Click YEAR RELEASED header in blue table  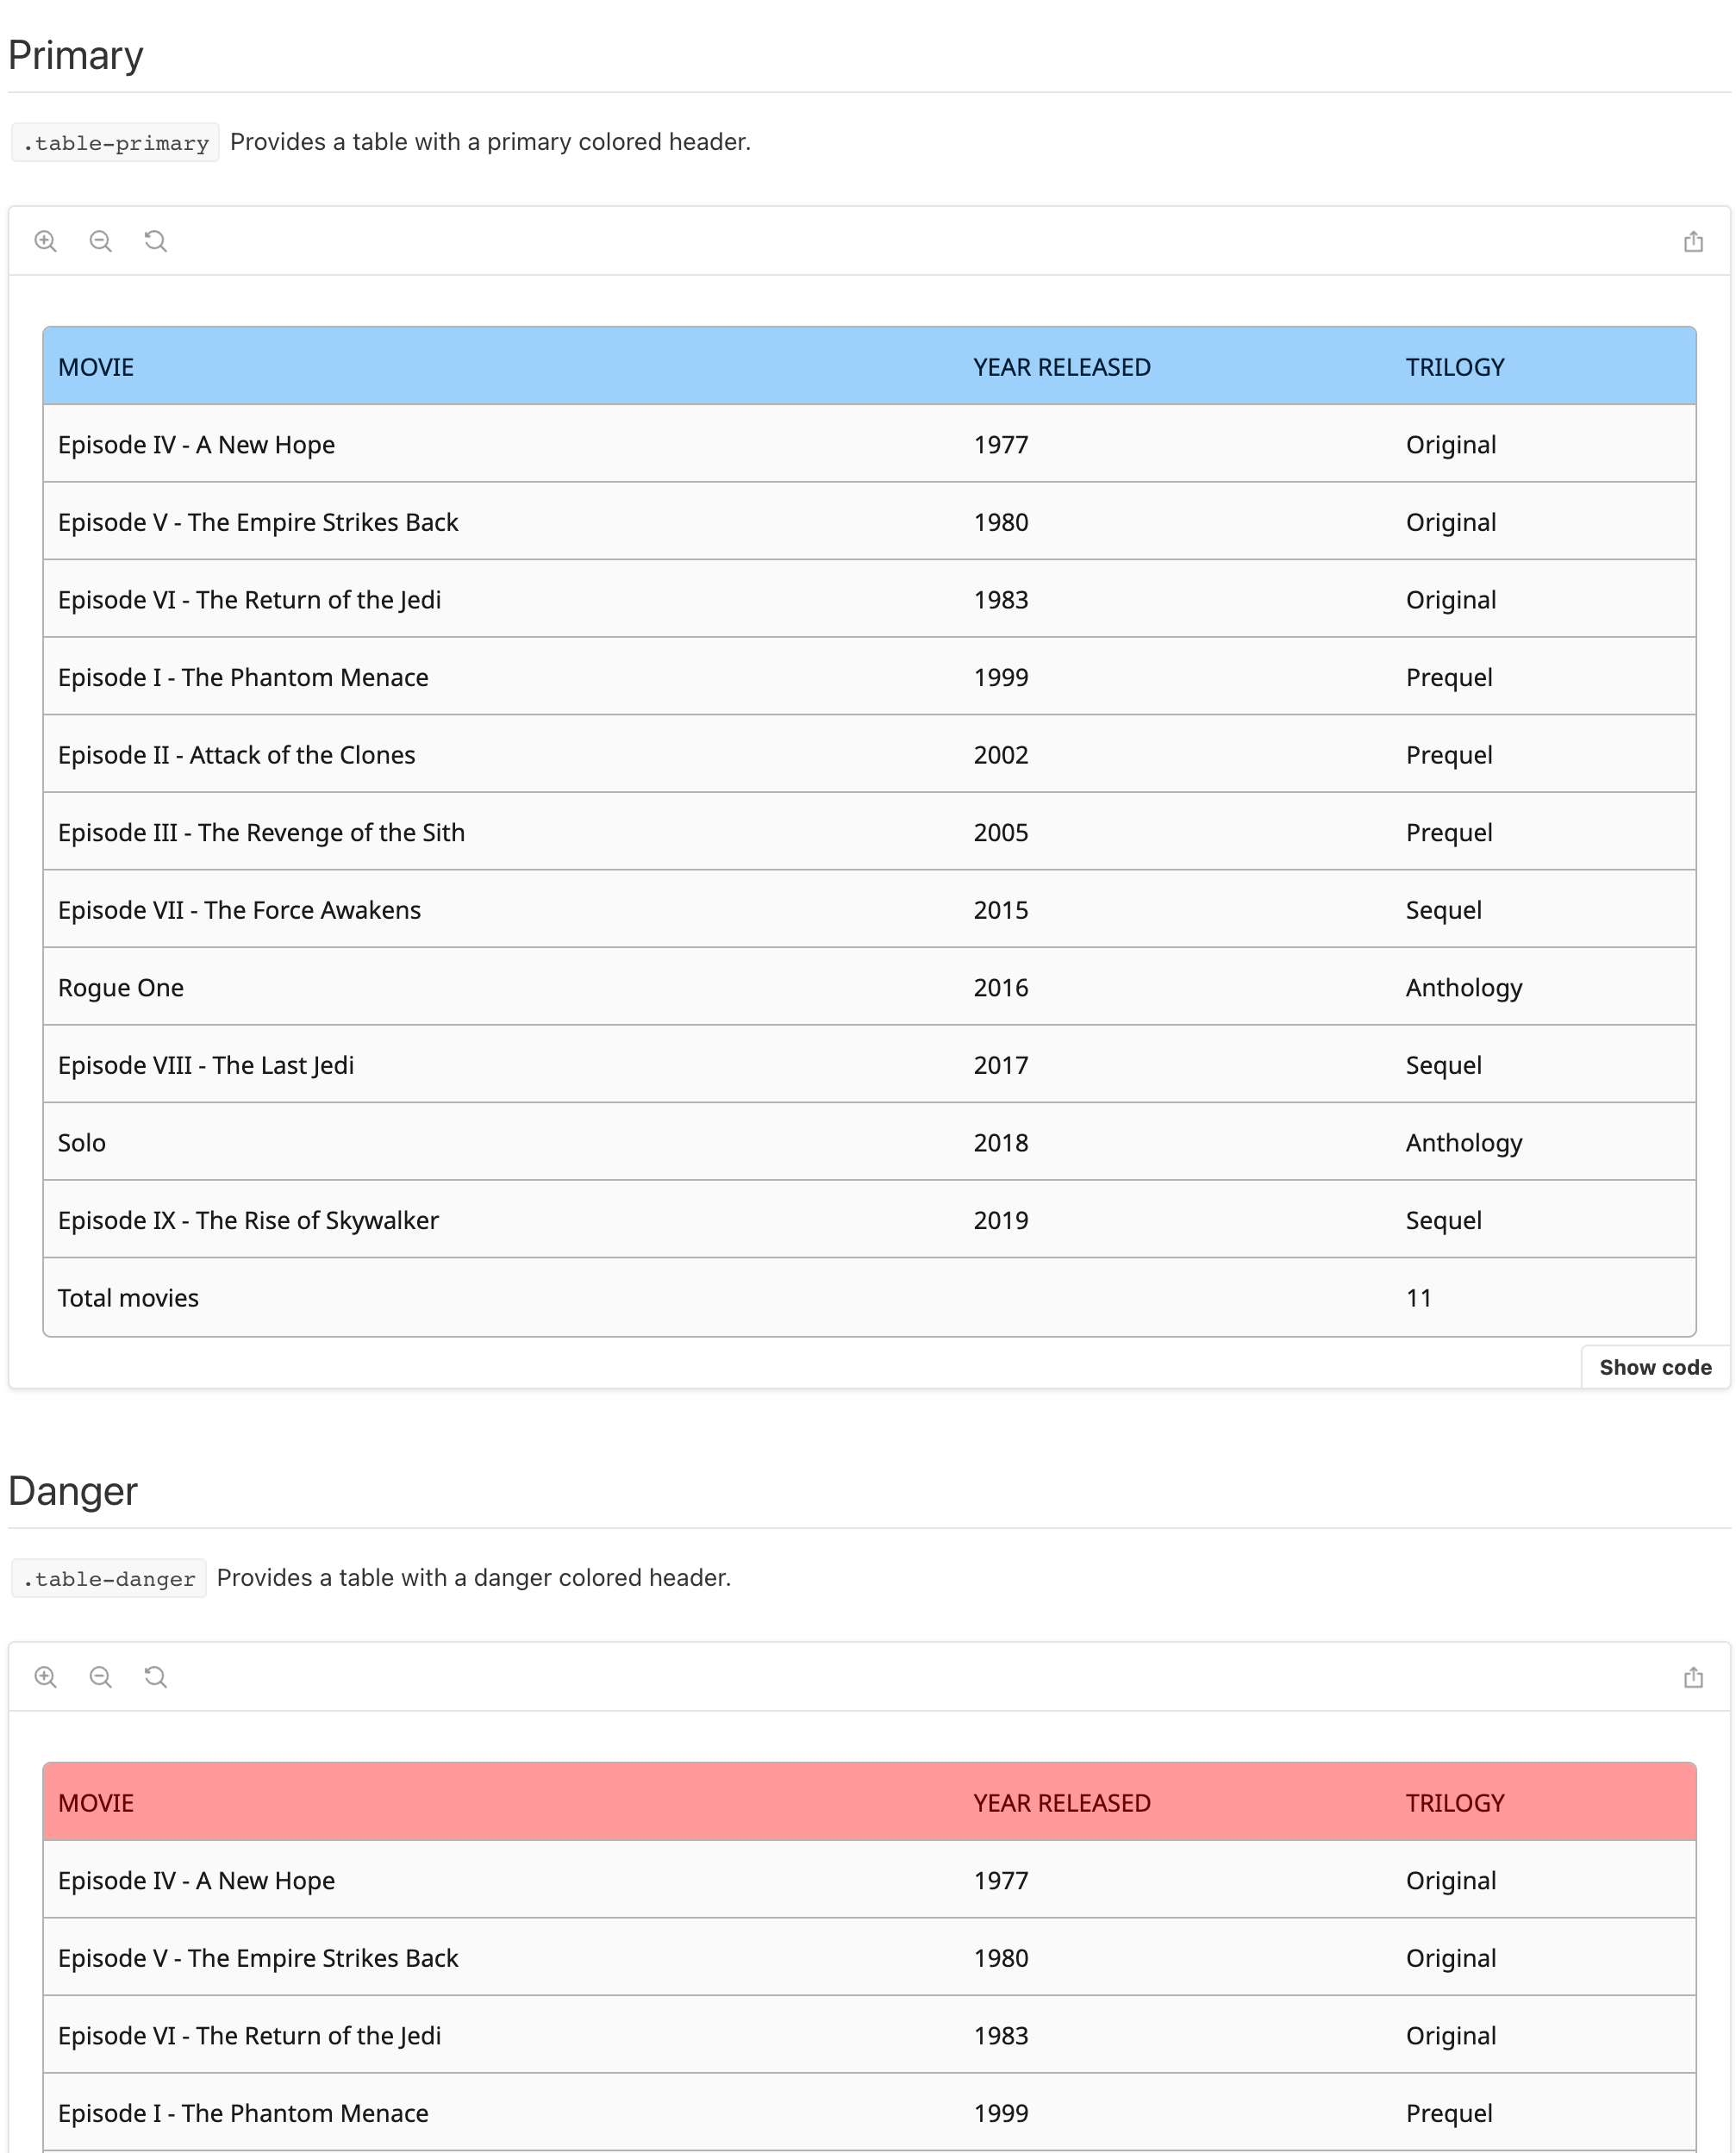click(x=1061, y=367)
